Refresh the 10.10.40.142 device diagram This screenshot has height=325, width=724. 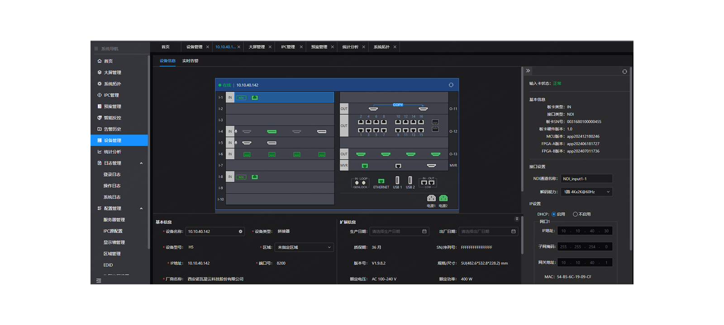(451, 85)
